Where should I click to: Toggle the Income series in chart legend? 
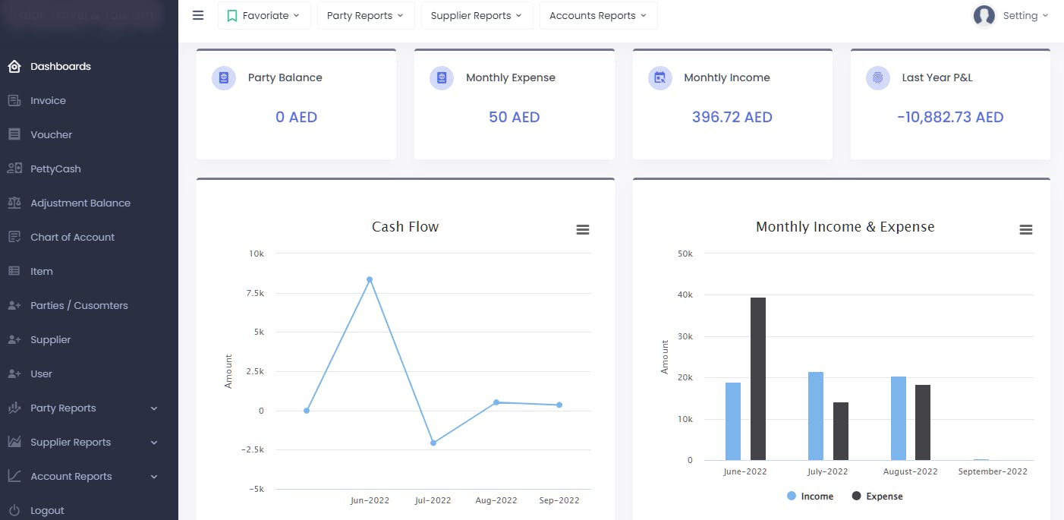tap(810, 496)
